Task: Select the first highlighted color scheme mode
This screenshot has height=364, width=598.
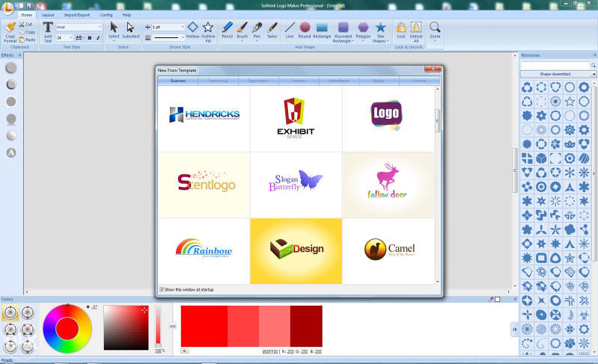Action: click(x=10, y=312)
